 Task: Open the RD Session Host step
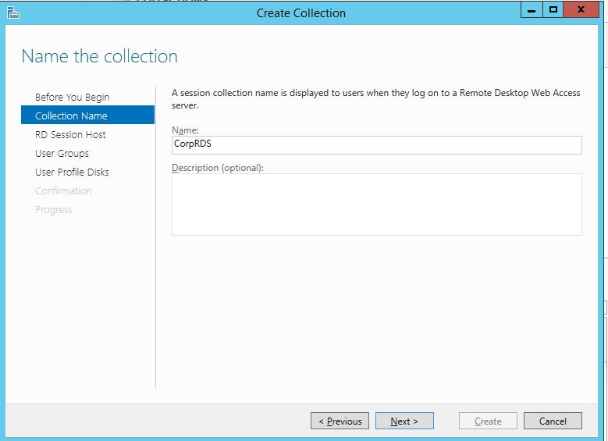70,134
